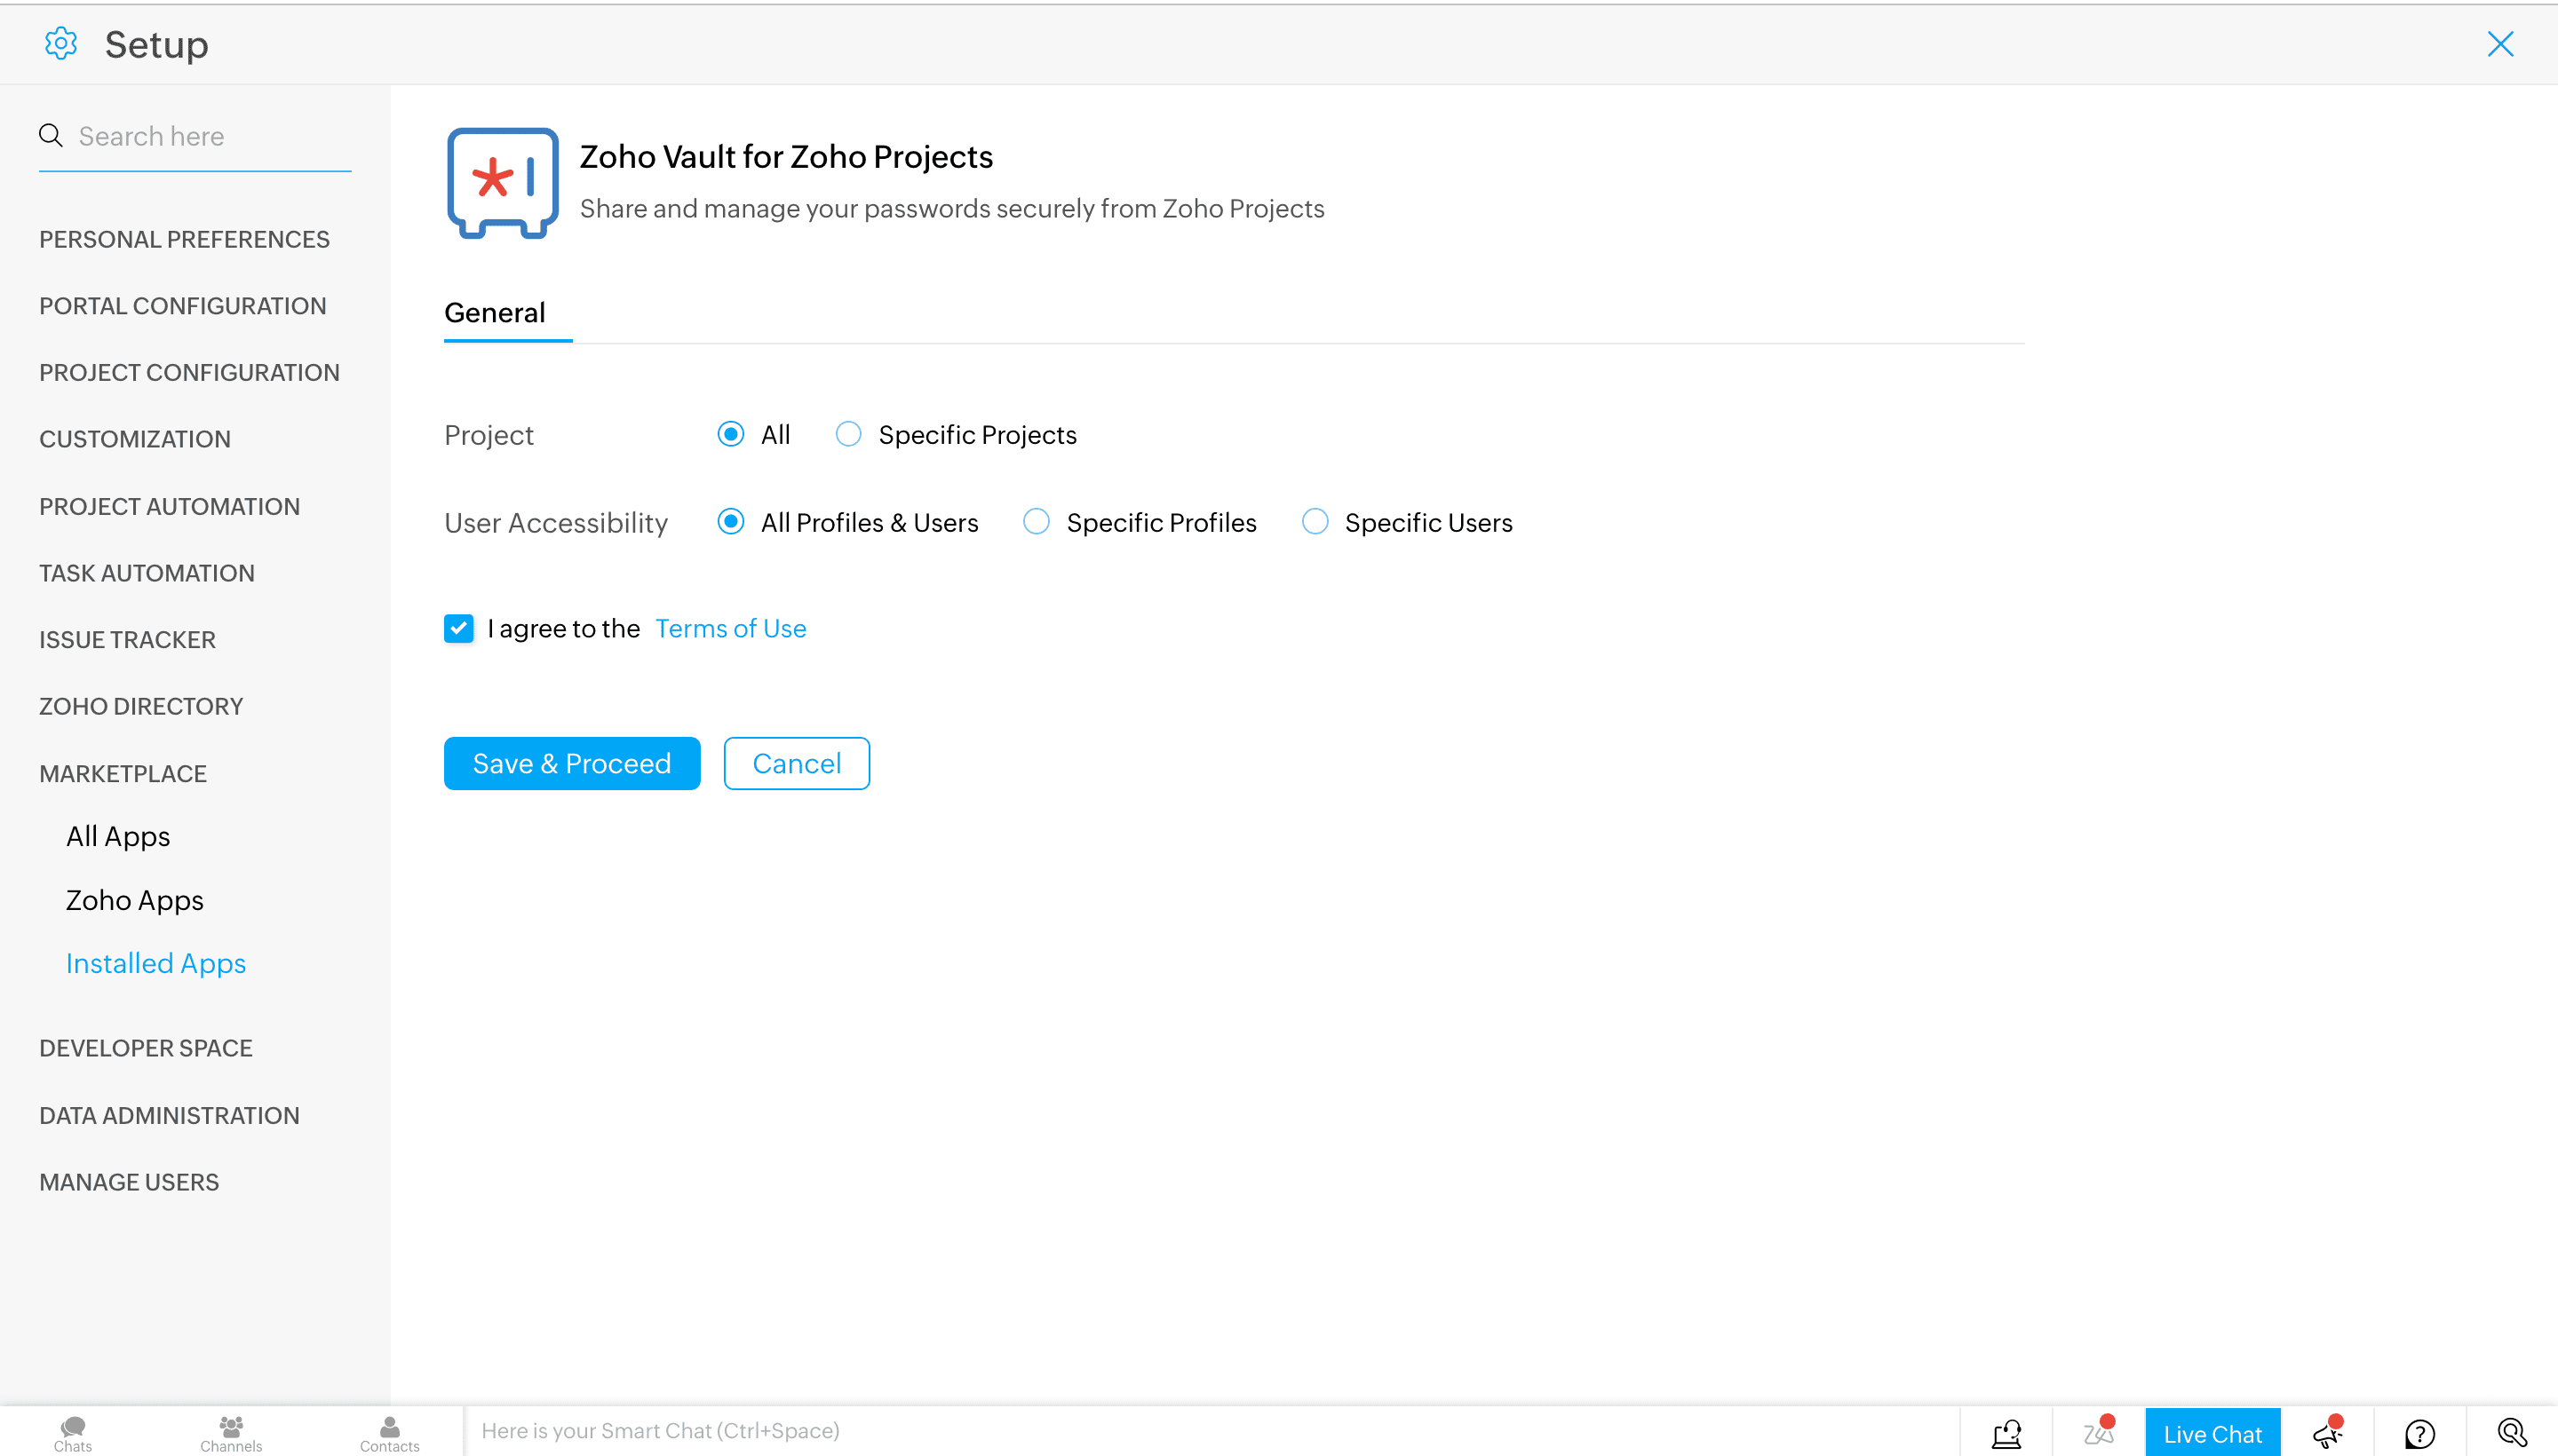Expand Portal Configuration section
2558x1456 pixels.
182,306
